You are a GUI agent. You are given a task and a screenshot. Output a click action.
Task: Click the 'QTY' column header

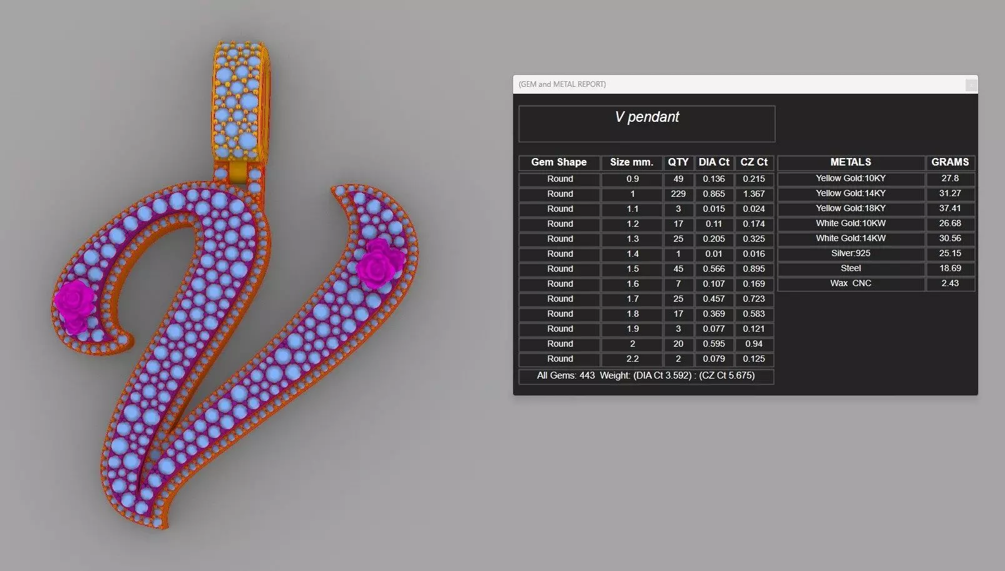coord(678,162)
